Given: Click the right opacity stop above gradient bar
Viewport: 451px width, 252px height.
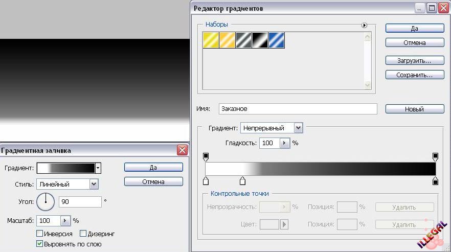Looking at the screenshot, I should pyautogui.click(x=435, y=156).
